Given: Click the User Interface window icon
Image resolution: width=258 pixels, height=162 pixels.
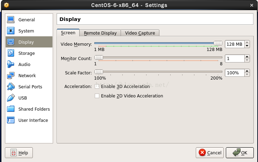Looking at the screenshot, I should pos(11,120).
